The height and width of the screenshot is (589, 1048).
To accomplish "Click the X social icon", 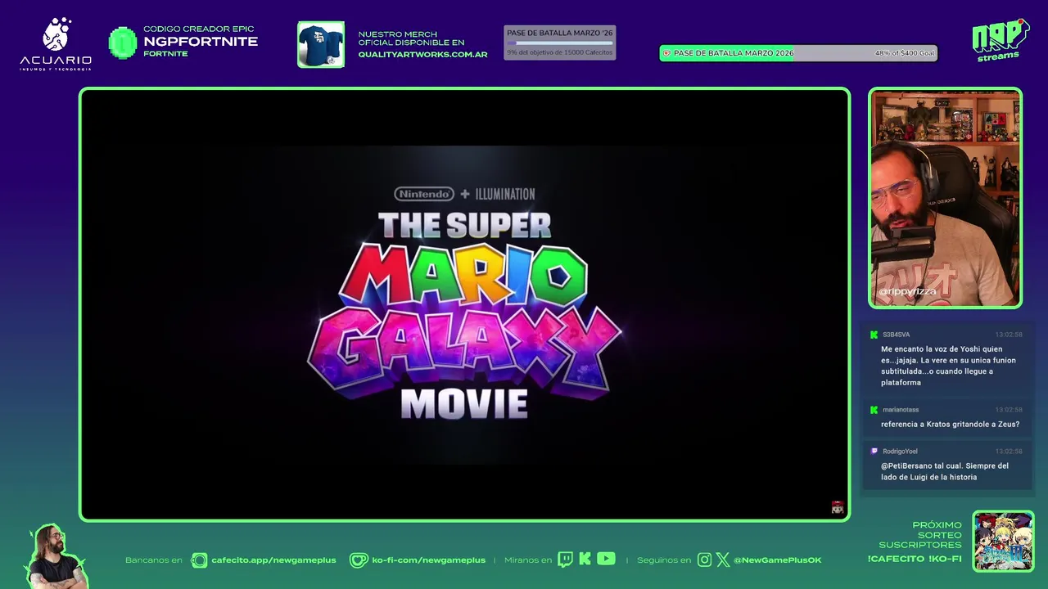I will pyautogui.click(x=723, y=560).
